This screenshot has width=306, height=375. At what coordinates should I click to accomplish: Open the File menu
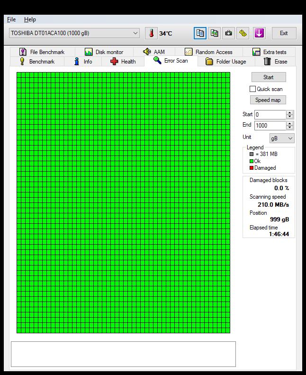(x=11, y=19)
